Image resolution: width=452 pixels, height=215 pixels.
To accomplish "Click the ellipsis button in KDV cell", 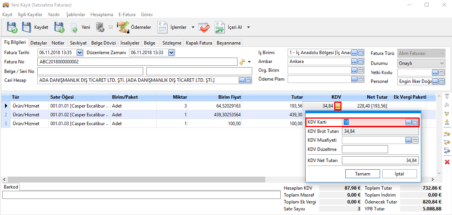I will coord(337,106).
